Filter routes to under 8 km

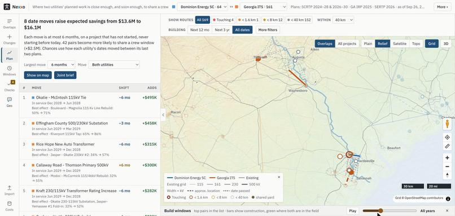[x=273, y=20]
